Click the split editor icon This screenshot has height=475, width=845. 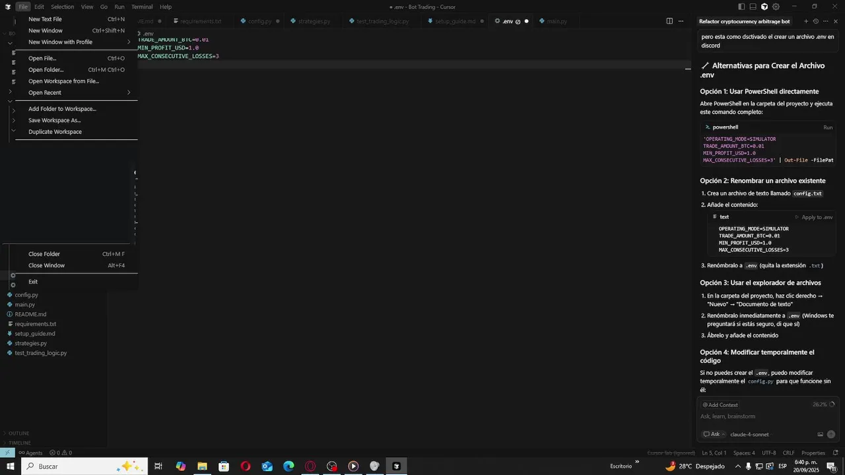click(669, 21)
